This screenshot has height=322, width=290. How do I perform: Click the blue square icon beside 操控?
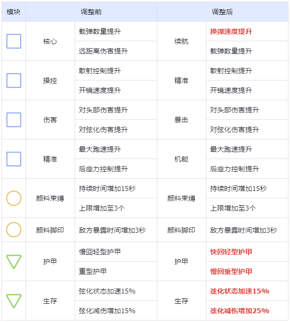(x=14, y=80)
